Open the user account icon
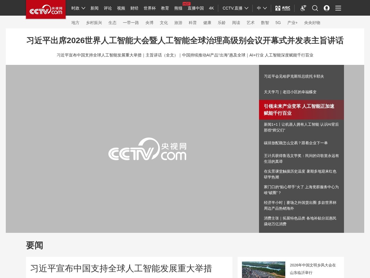This screenshot has height=278, width=370. tap(327, 8)
